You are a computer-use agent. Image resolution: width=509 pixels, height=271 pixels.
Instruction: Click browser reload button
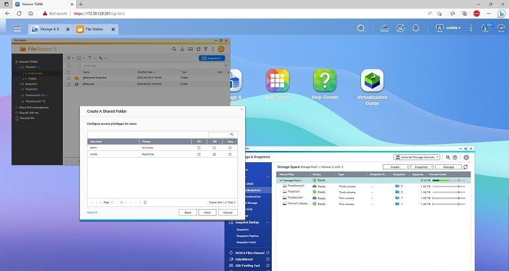19,13
